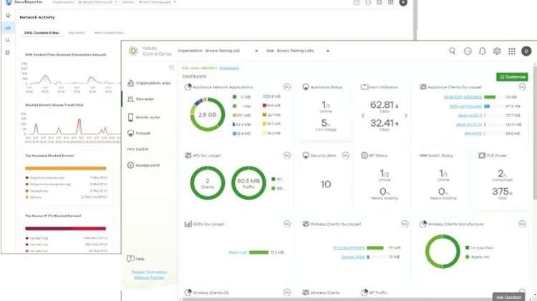Screen dimensions: 537x301
Task: Follow the Nebula Technology Alliance Partner link
Action: [149, 275]
